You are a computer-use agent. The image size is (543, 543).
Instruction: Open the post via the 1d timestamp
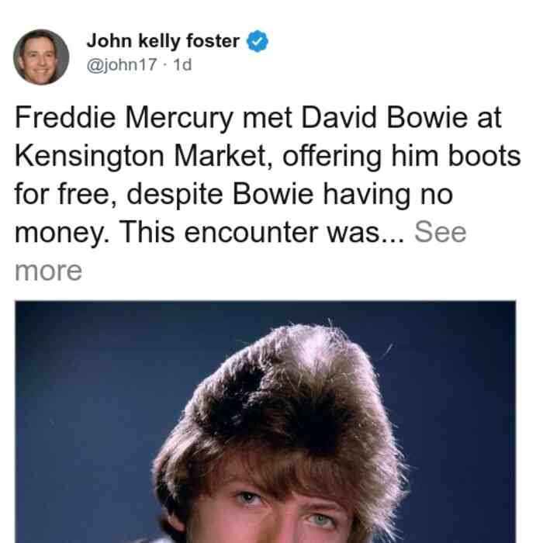[x=182, y=64]
